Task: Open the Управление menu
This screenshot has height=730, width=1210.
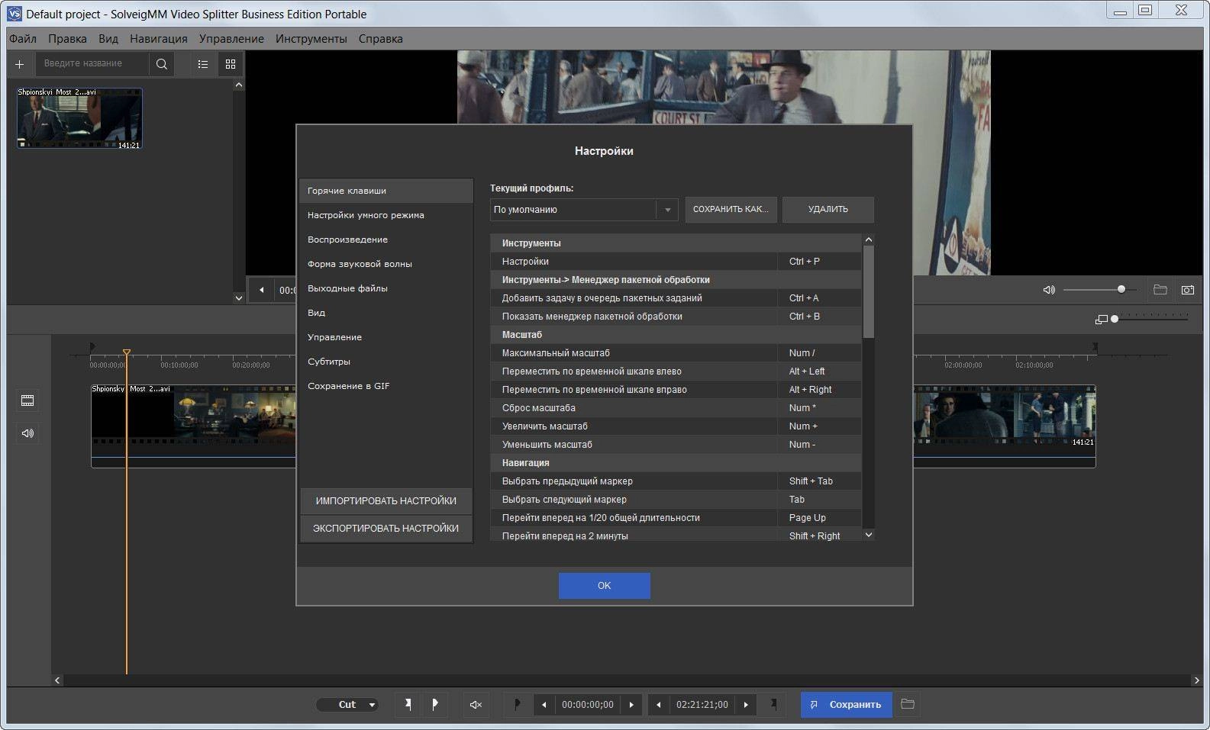Action: coord(231,39)
